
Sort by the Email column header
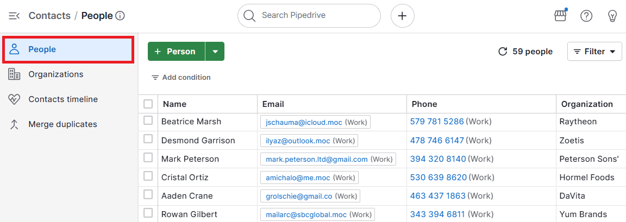point(332,104)
